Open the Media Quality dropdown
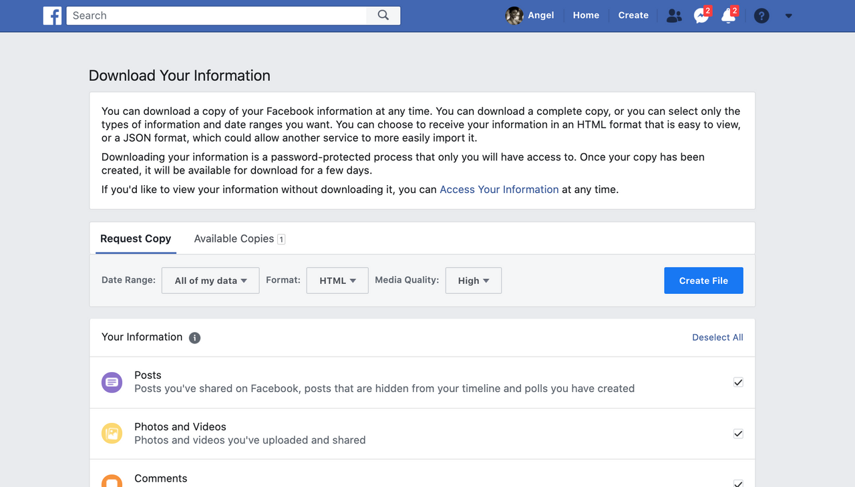This screenshot has height=487, width=855. (474, 281)
